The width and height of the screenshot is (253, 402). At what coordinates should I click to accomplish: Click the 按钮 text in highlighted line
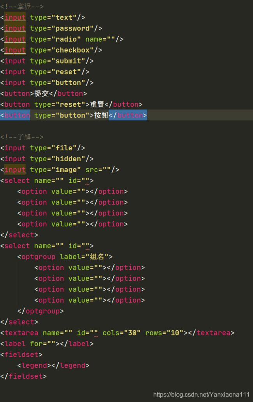click(102, 115)
